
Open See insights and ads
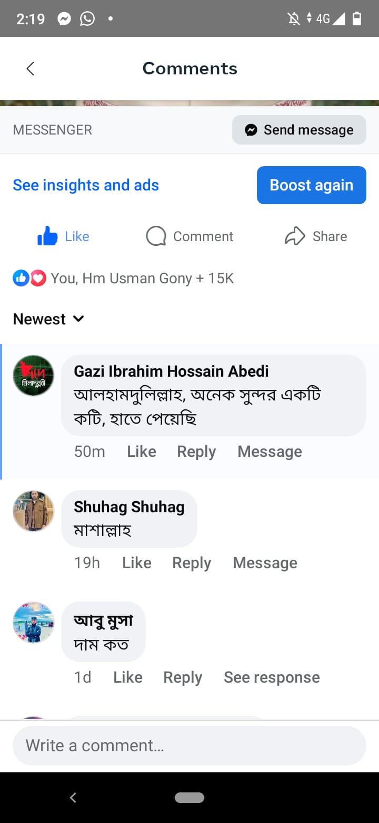click(86, 185)
